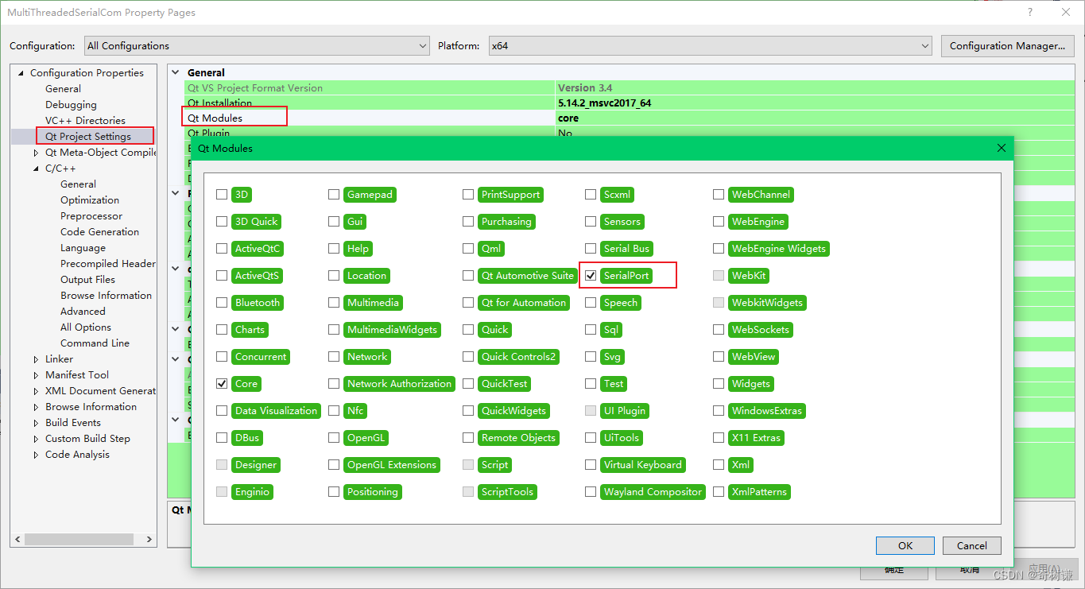
Task: Check the WebSockets module checkbox
Action: pyautogui.click(x=719, y=330)
